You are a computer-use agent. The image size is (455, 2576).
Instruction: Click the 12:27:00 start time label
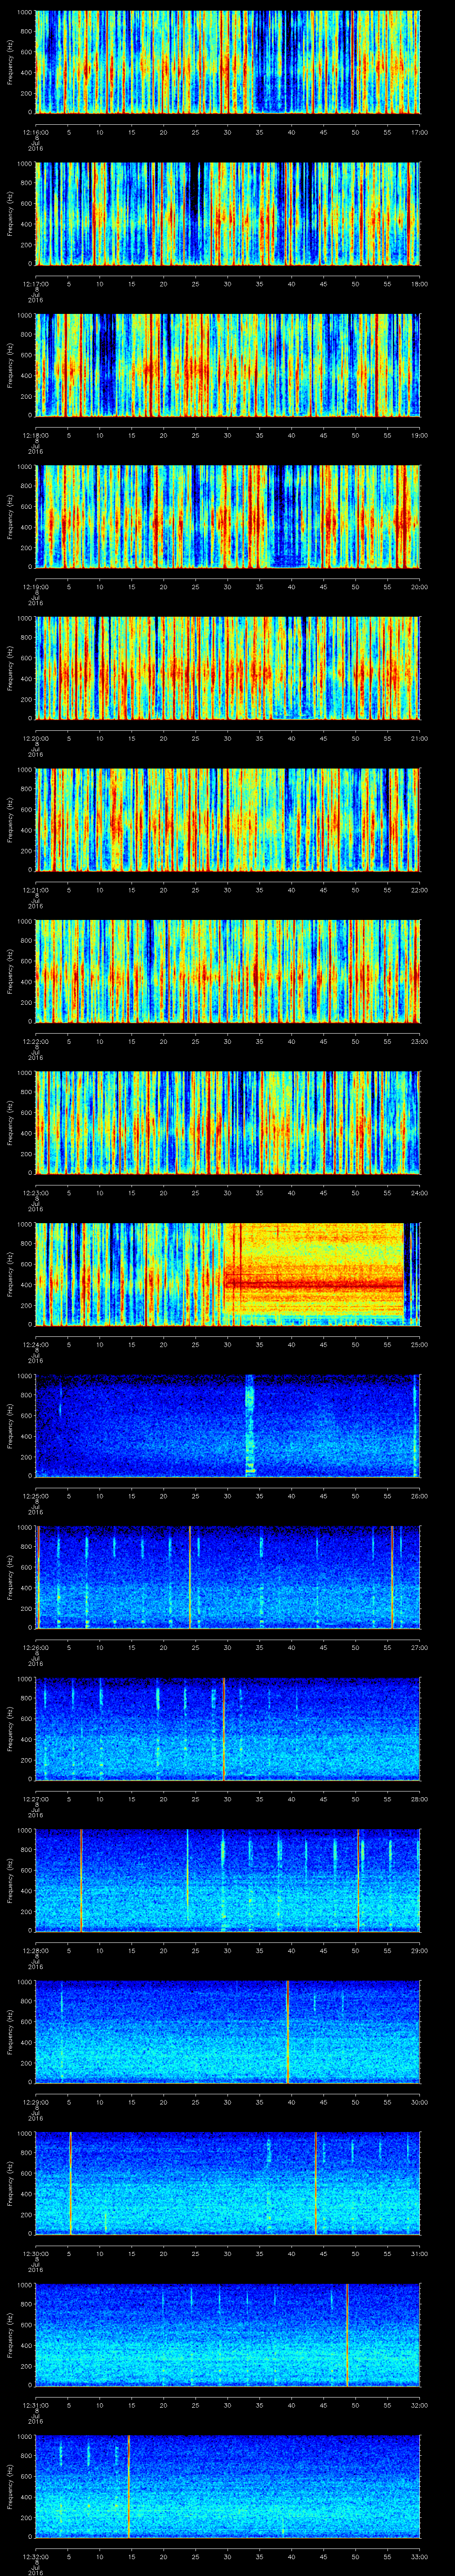(36, 1799)
